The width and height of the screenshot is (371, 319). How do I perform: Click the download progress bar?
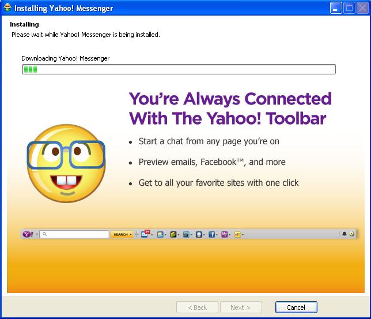point(179,69)
